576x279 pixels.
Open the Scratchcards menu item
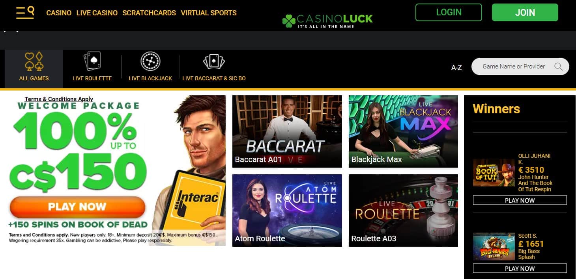tap(149, 13)
